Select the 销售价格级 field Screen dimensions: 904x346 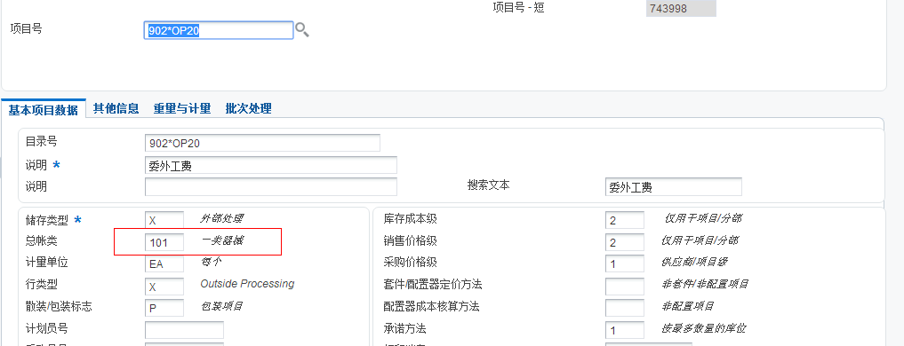[625, 242]
